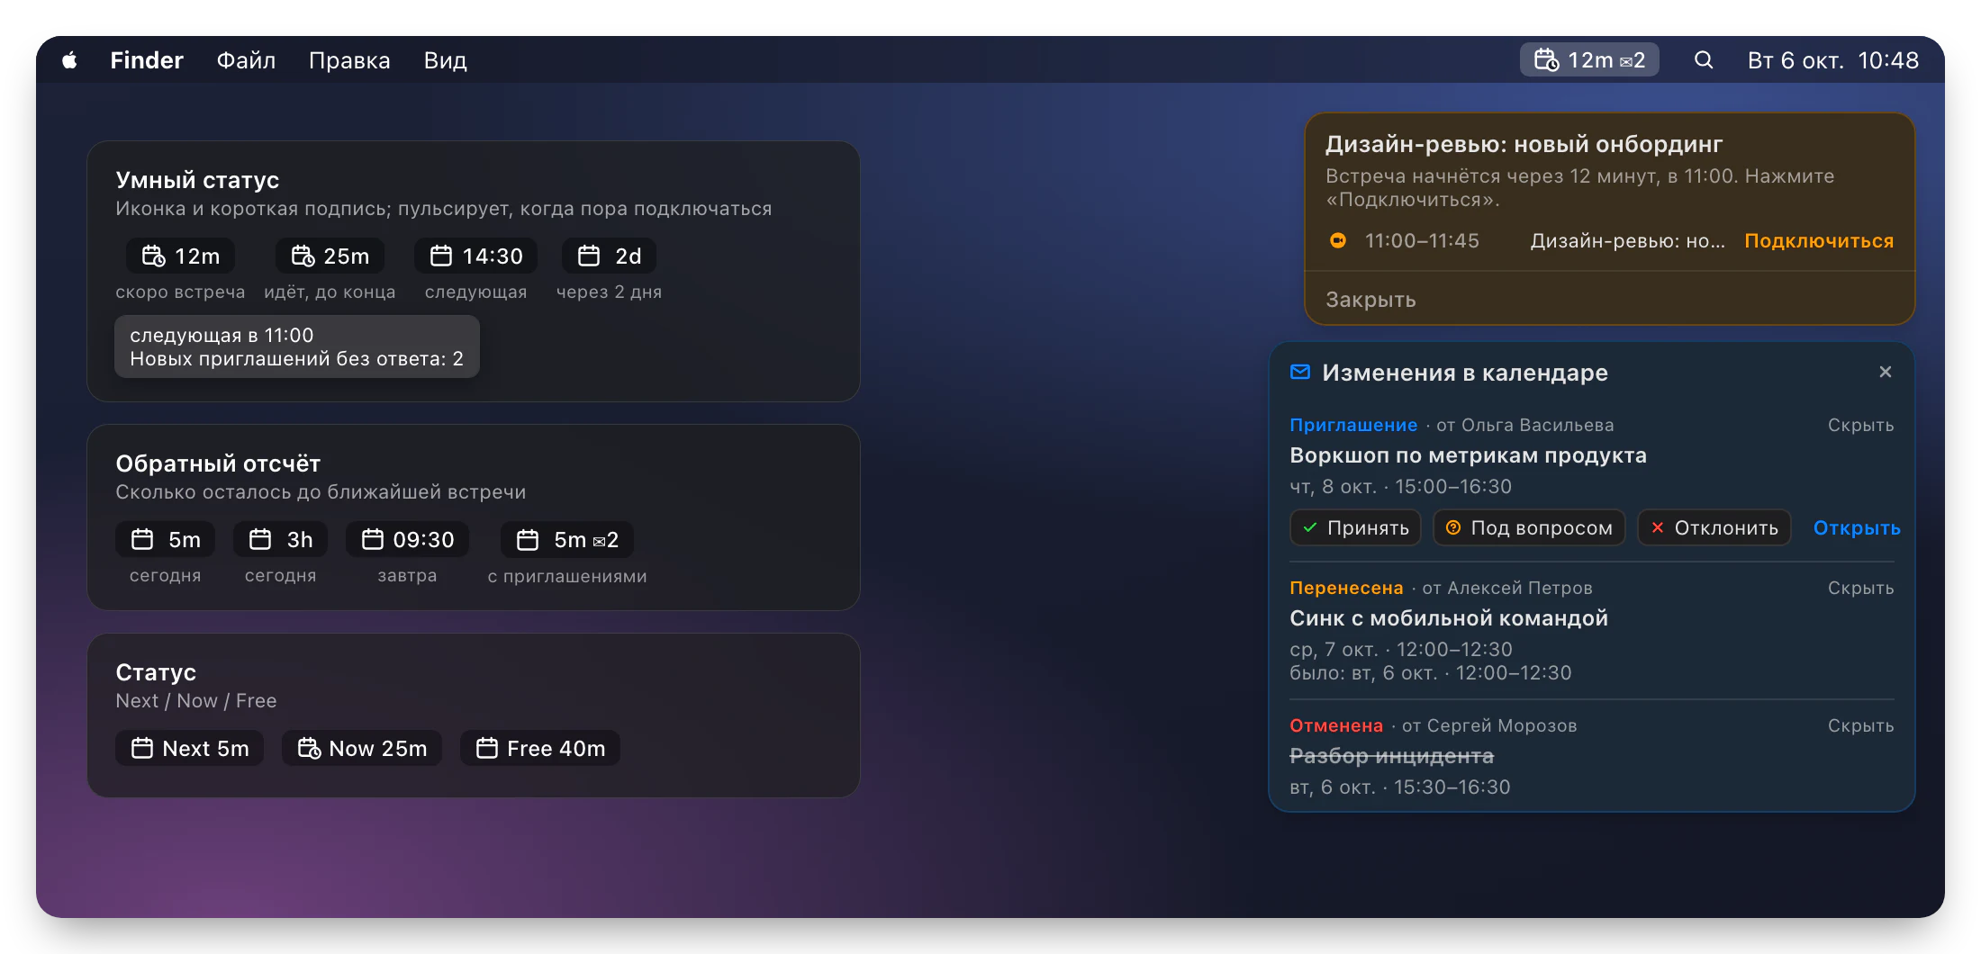Mark invitation as Под вопросом
Viewport: 1981px width, 954px height.
pos(1529,528)
